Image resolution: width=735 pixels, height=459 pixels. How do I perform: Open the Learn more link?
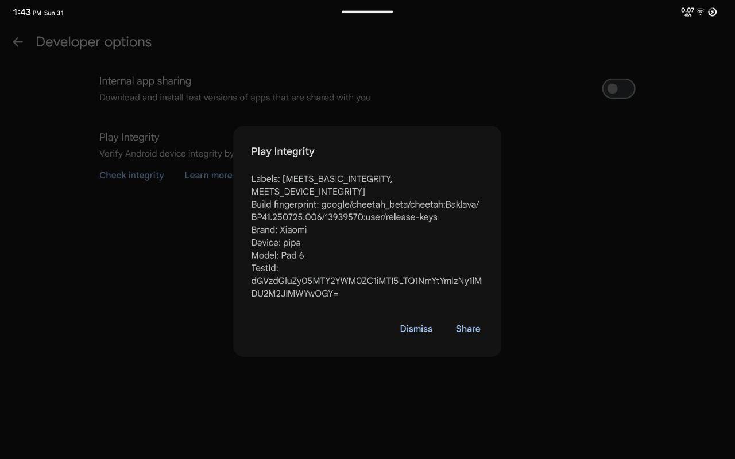[x=208, y=176]
